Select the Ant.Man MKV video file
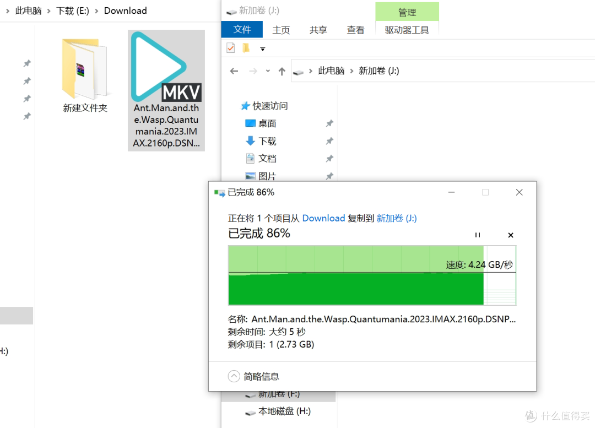595x428 pixels. (166, 90)
